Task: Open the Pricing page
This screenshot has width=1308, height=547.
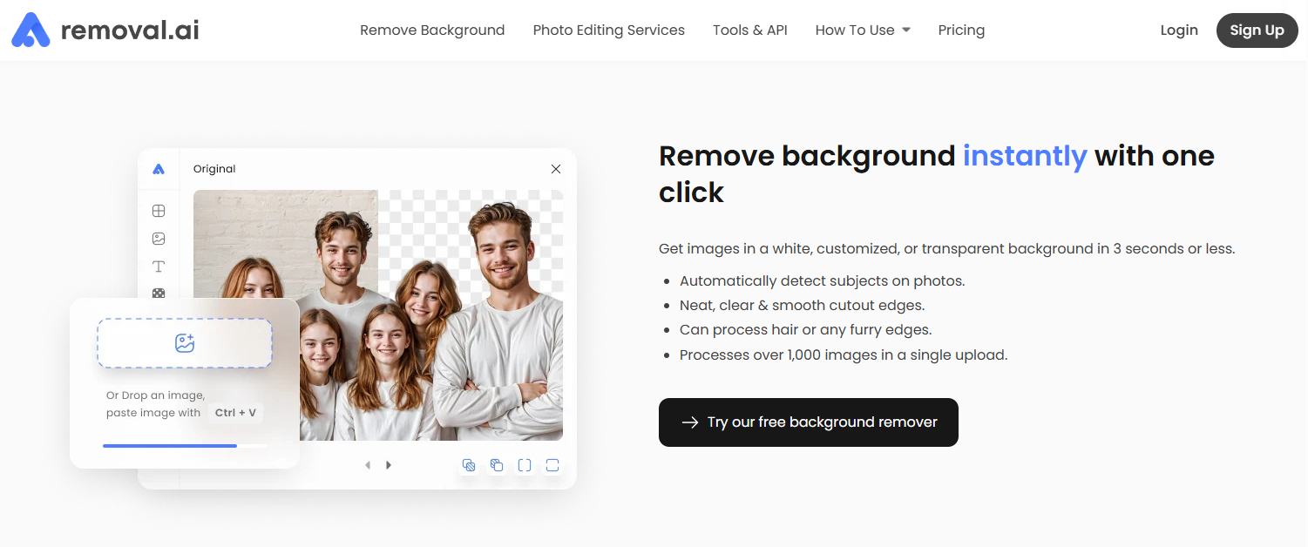Action: pos(961,30)
